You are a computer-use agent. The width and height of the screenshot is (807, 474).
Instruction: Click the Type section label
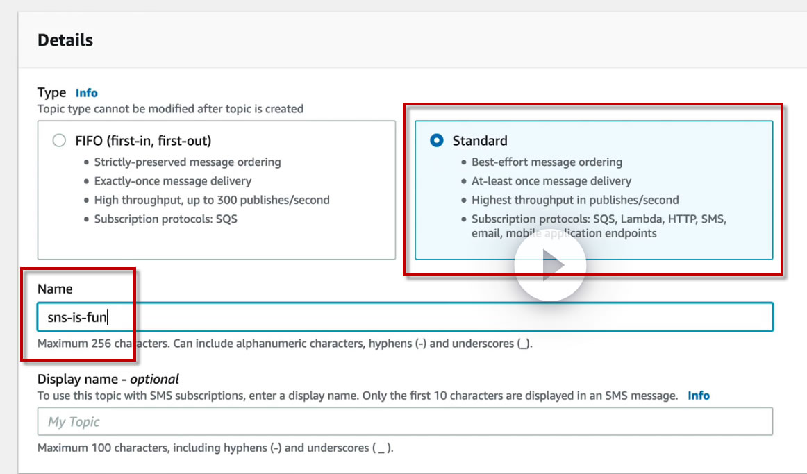(51, 93)
